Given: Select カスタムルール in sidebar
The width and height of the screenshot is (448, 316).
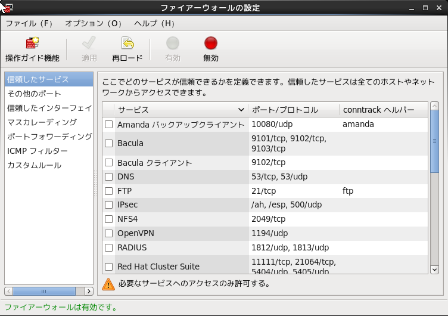Looking at the screenshot, I should 49,165.
